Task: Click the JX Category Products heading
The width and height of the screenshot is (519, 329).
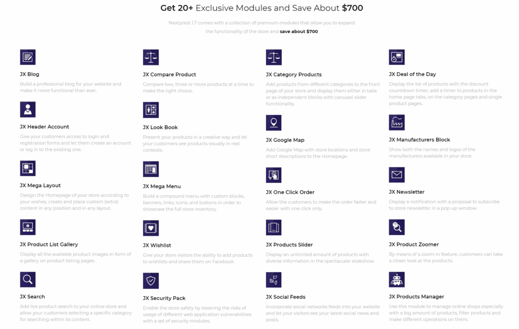Action: 293,75
